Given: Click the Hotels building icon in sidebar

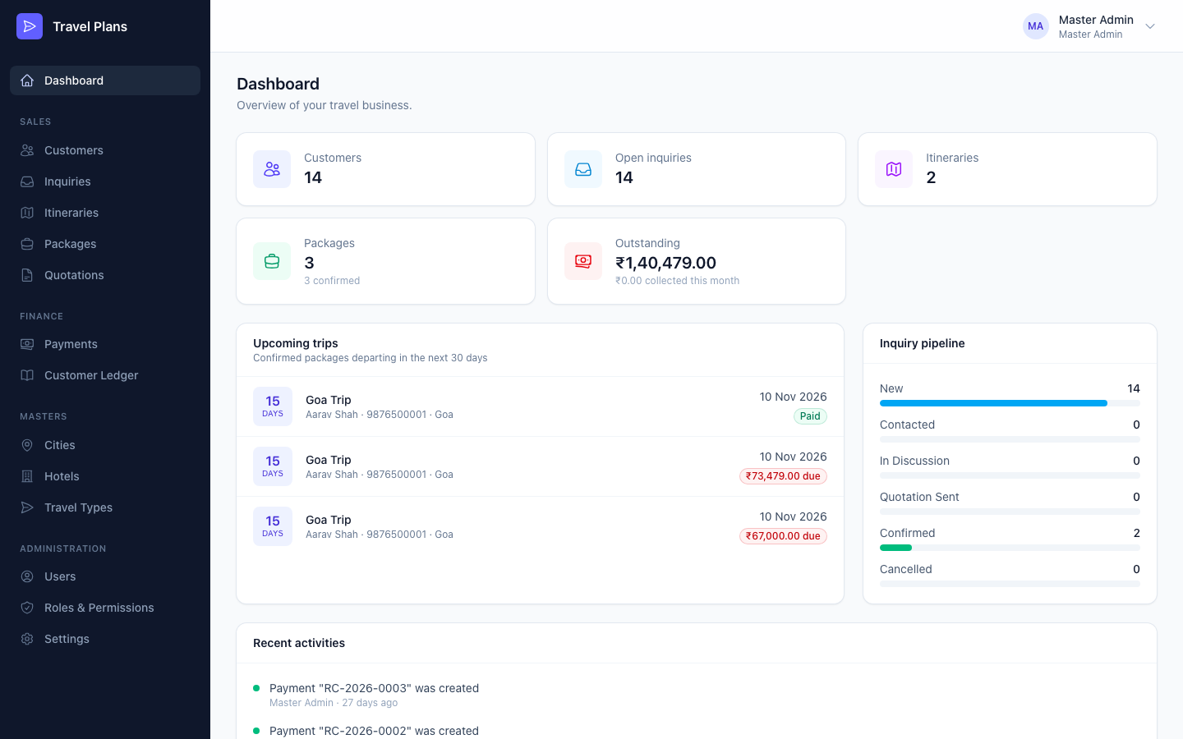Looking at the screenshot, I should (27, 476).
